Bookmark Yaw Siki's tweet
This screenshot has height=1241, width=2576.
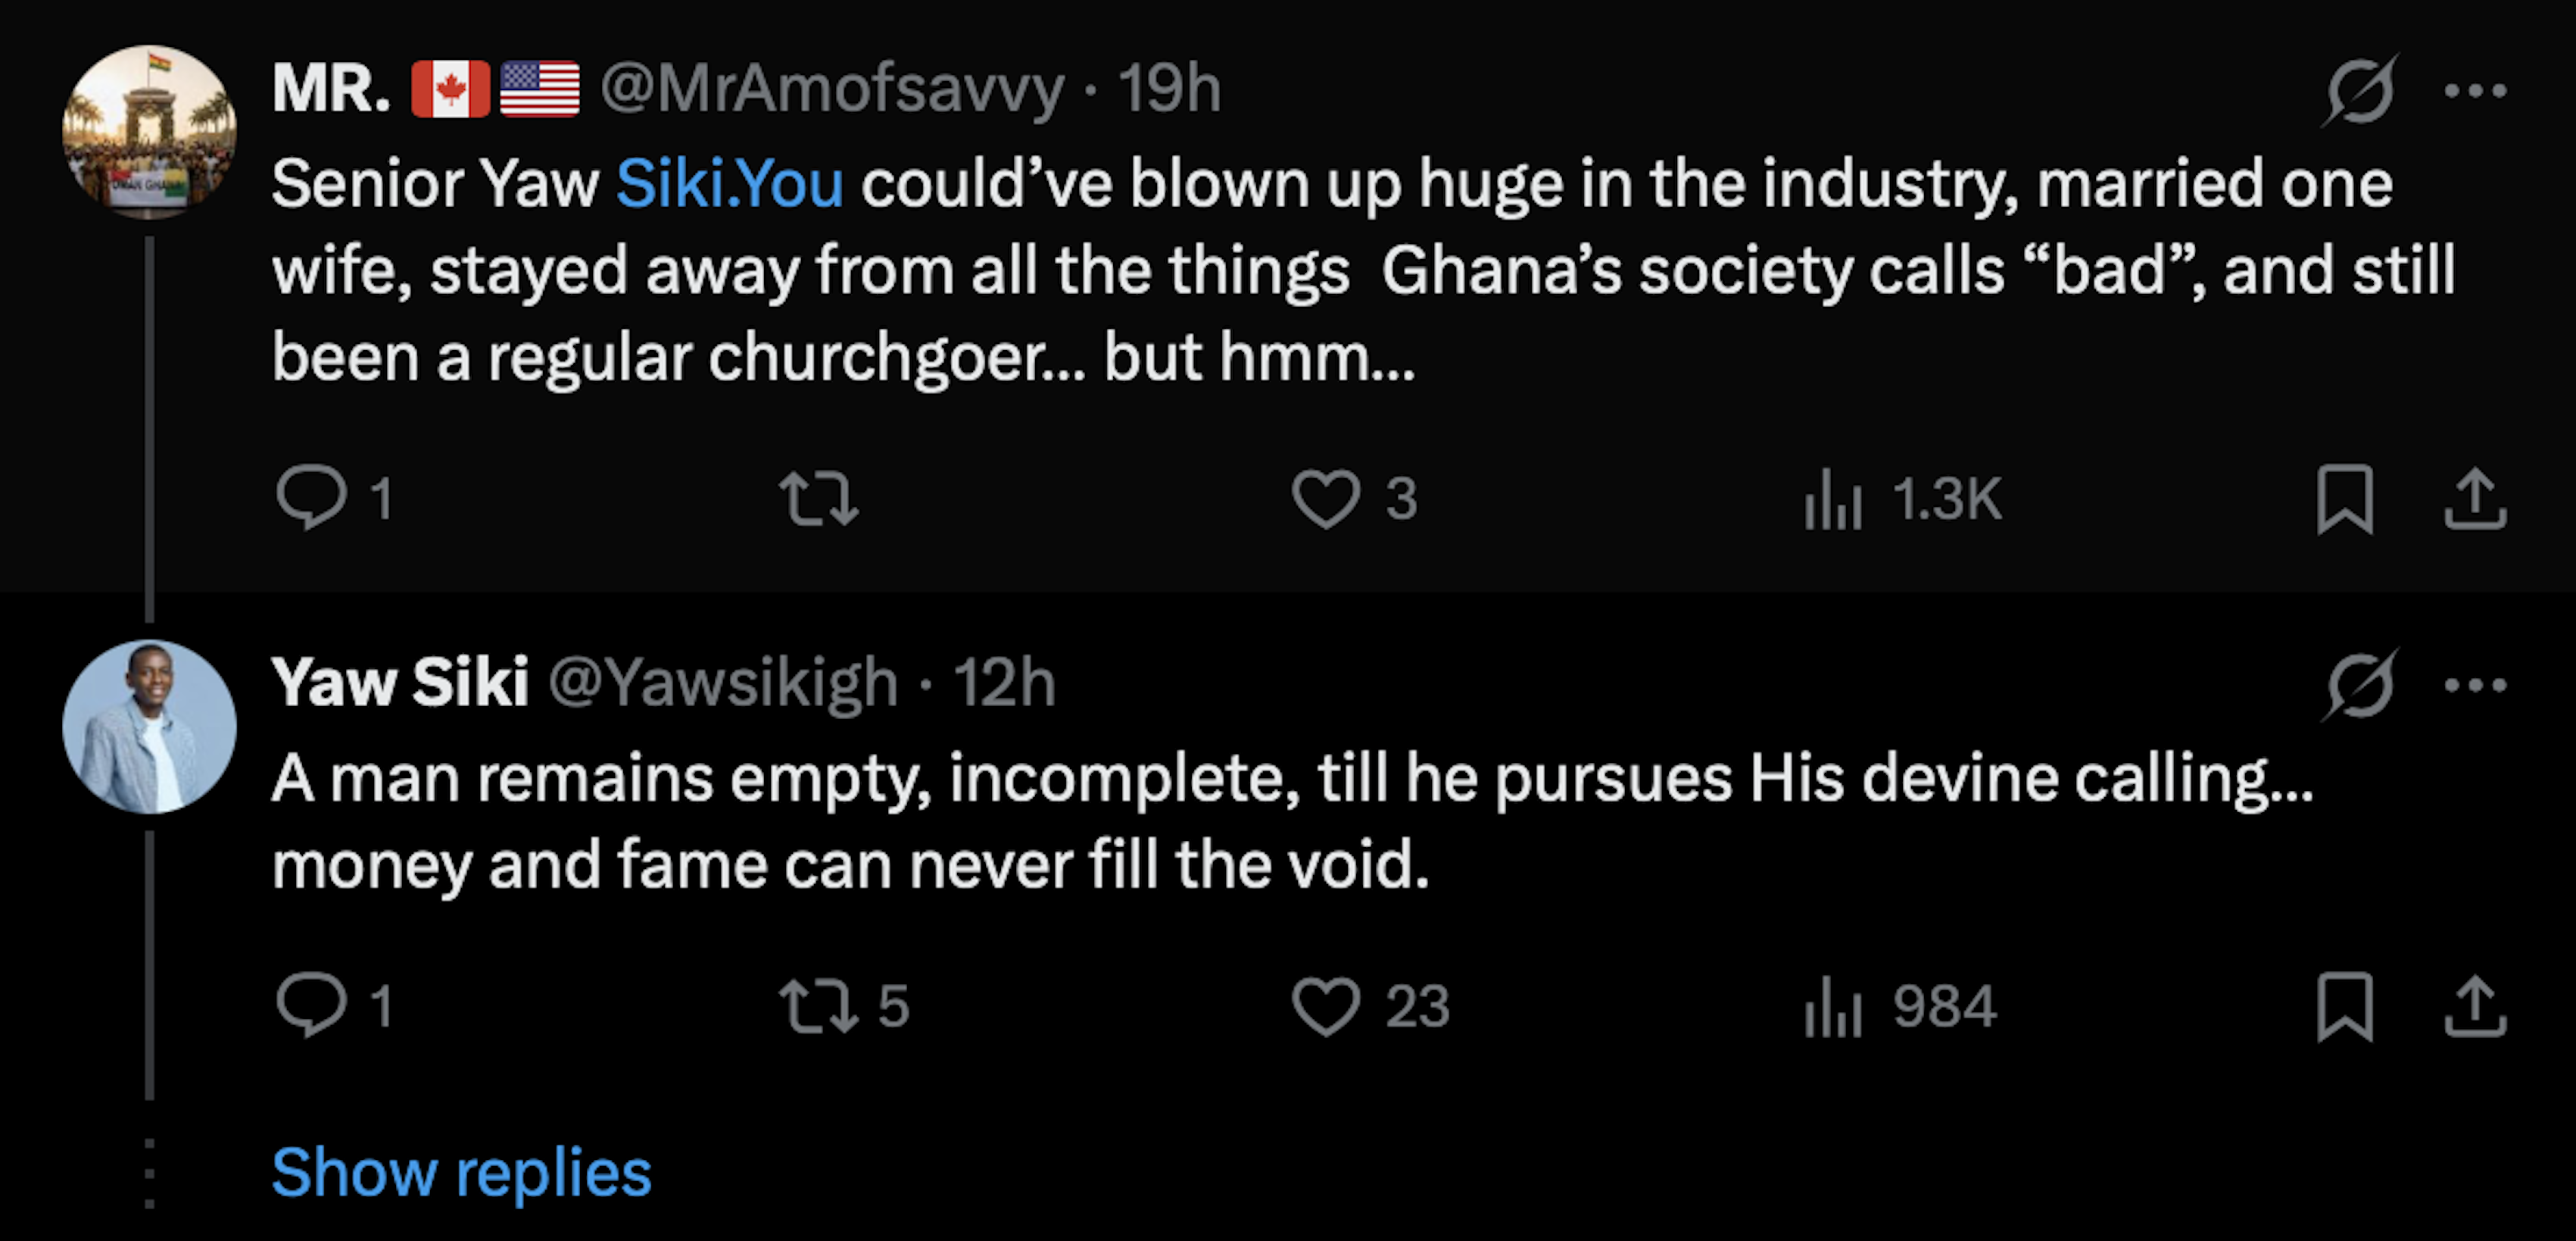[x=2344, y=1006]
